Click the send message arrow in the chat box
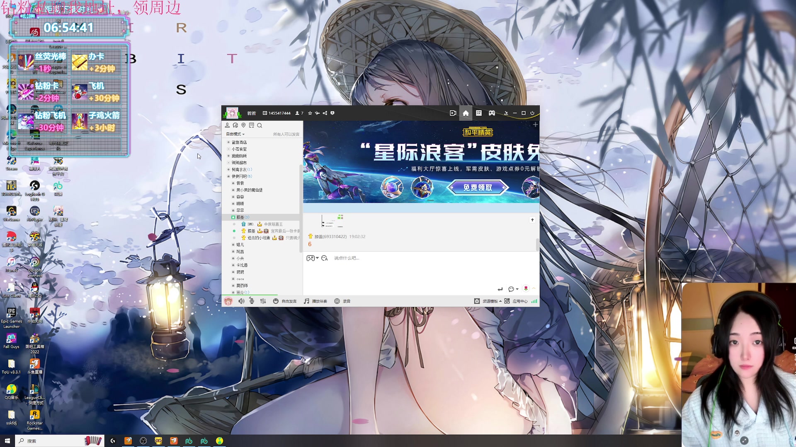Viewport: 796px width, 447px height. (x=499, y=289)
